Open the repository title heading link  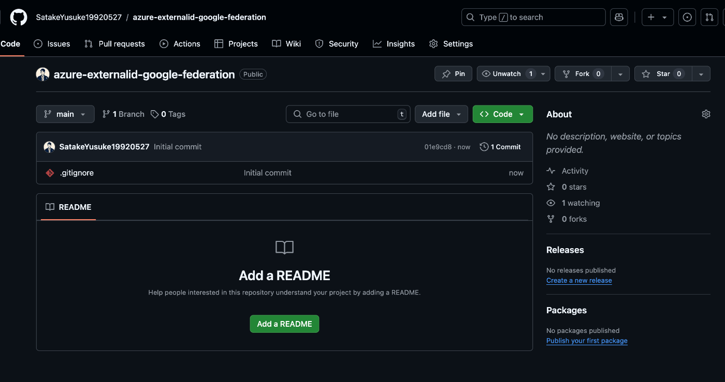(144, 74)
